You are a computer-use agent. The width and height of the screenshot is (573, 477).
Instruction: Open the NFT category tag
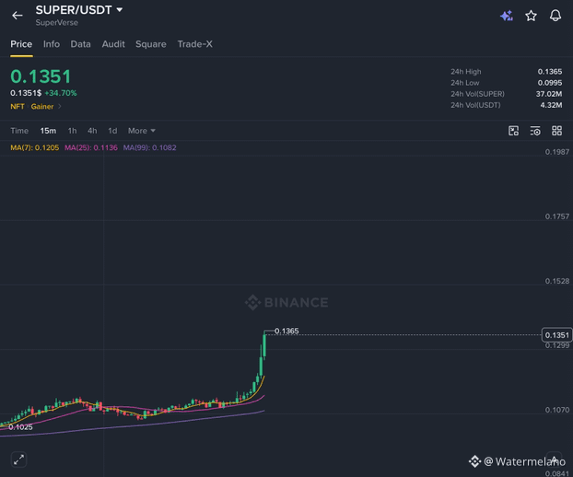coord(18,107)
